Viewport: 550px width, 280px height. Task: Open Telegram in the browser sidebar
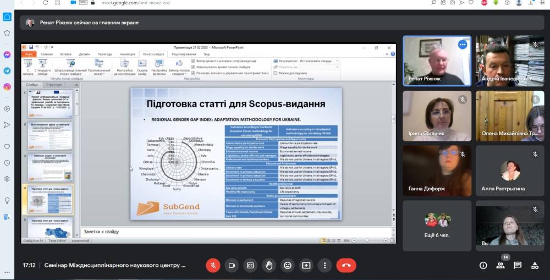7,71
